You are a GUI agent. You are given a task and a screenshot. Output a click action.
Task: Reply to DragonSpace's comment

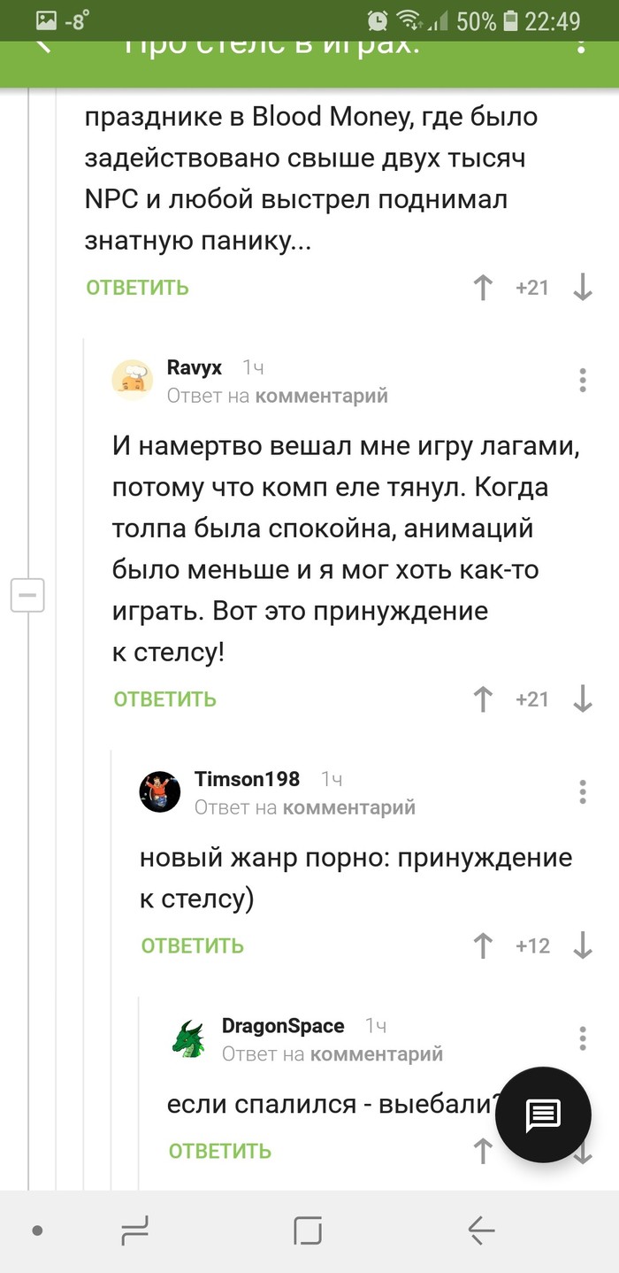220,1151
